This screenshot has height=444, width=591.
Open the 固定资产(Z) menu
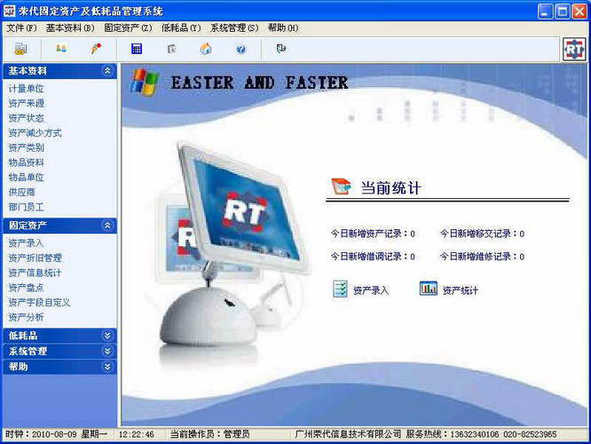point(128,28)
